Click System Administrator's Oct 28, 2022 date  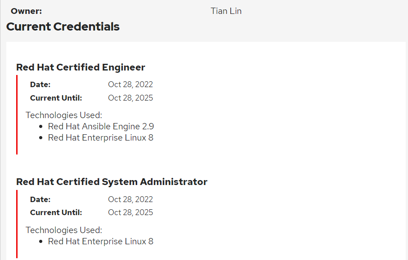[x=130, y=199]
